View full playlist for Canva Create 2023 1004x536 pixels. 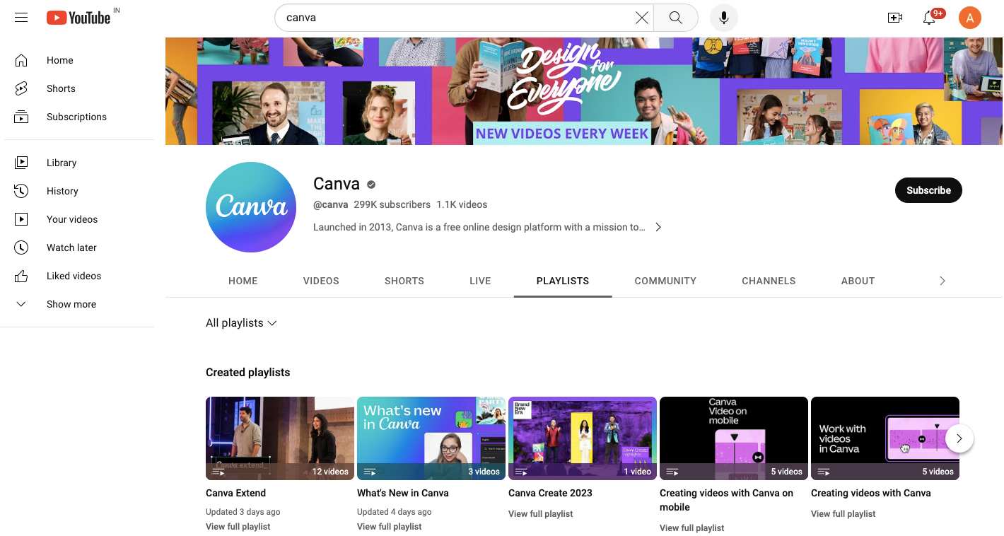click(541, 514)
